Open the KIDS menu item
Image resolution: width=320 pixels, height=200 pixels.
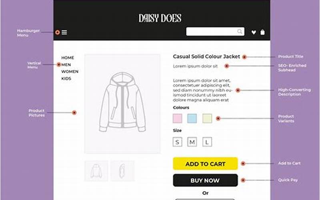66,78
